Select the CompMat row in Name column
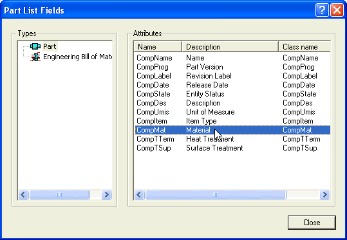The height and width of the screenshot is (240, 347). 151,130
